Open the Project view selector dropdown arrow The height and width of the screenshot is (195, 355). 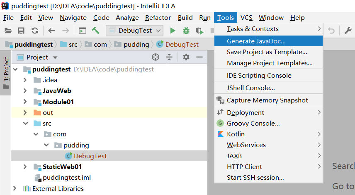[x=55, y=57]
